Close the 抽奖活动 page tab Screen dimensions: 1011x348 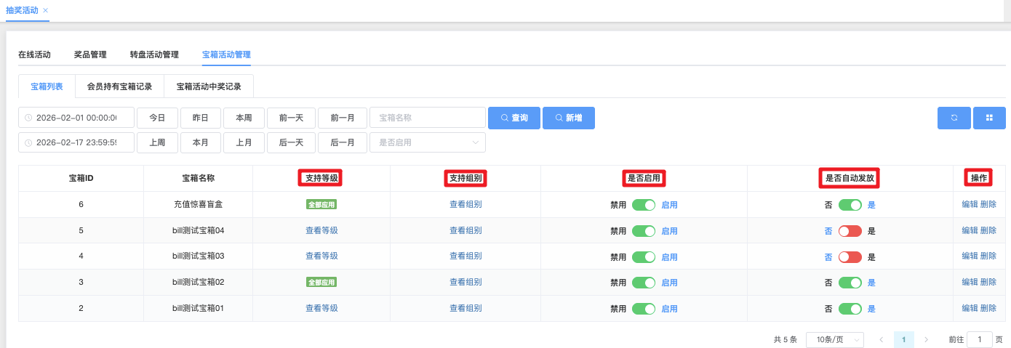tap(45, 10)
